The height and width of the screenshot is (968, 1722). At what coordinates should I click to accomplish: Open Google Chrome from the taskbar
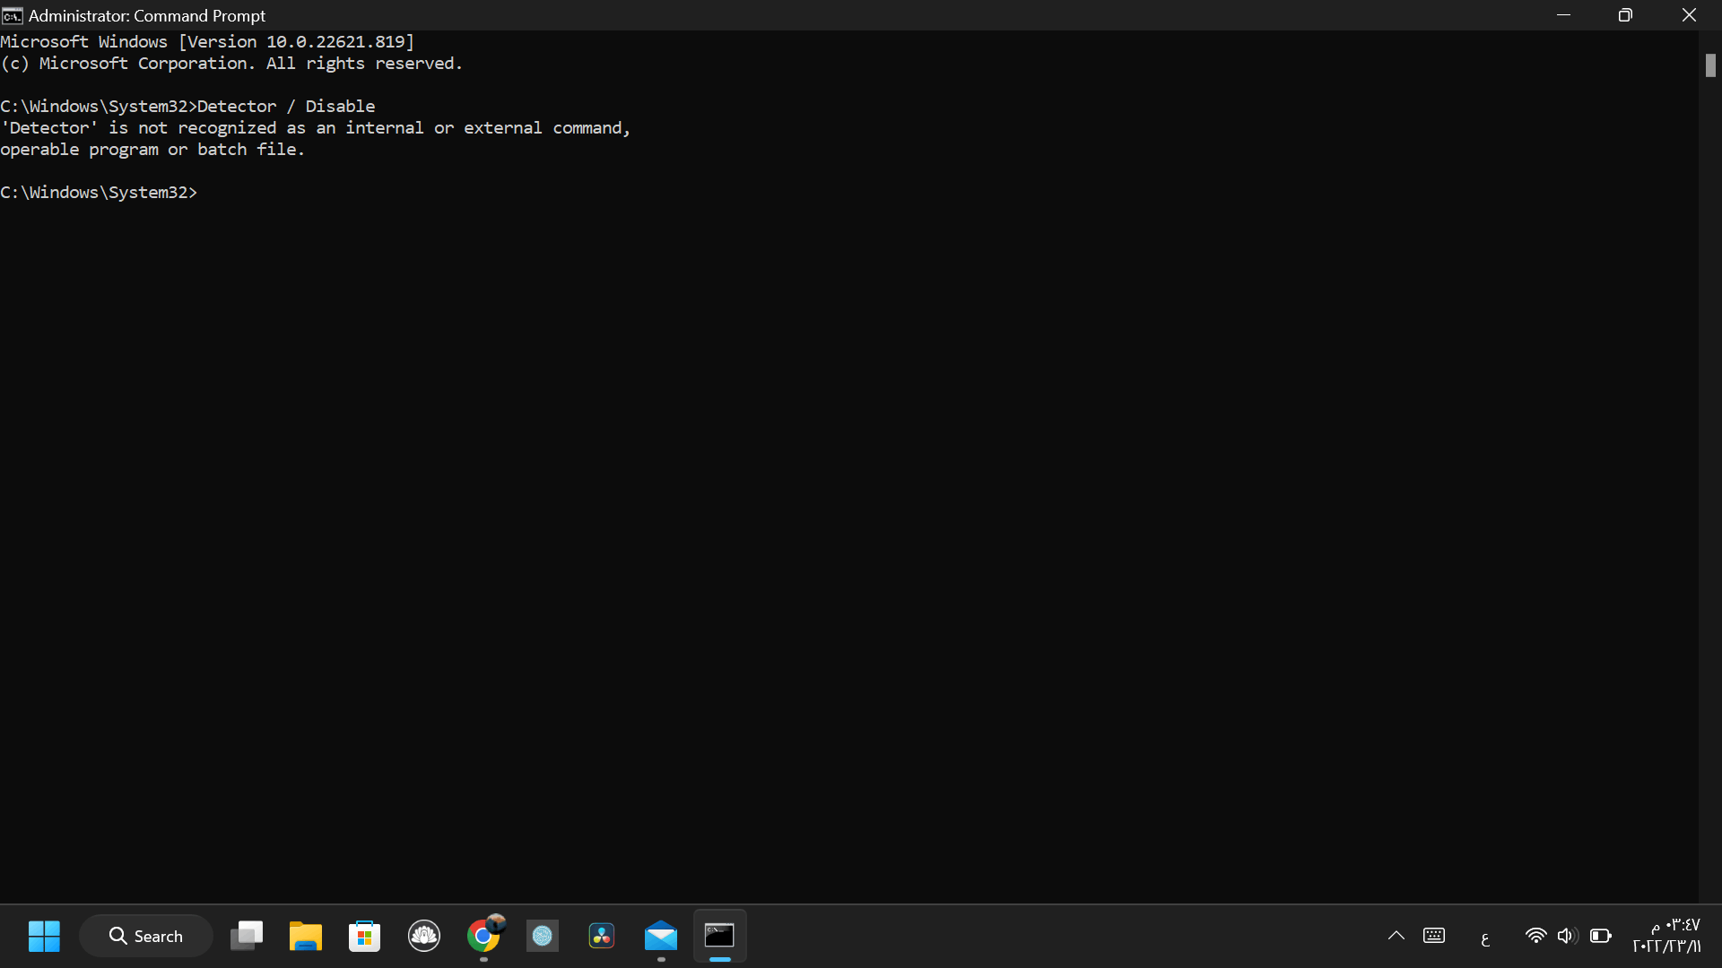[483, 936]
